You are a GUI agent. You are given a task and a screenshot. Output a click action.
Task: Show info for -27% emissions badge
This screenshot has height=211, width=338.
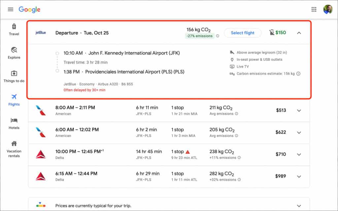point(218,36)
